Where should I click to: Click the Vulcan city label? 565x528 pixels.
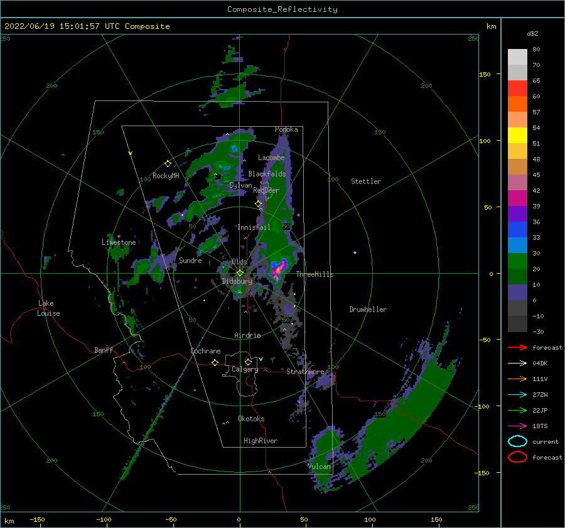[x=319, y=466]
